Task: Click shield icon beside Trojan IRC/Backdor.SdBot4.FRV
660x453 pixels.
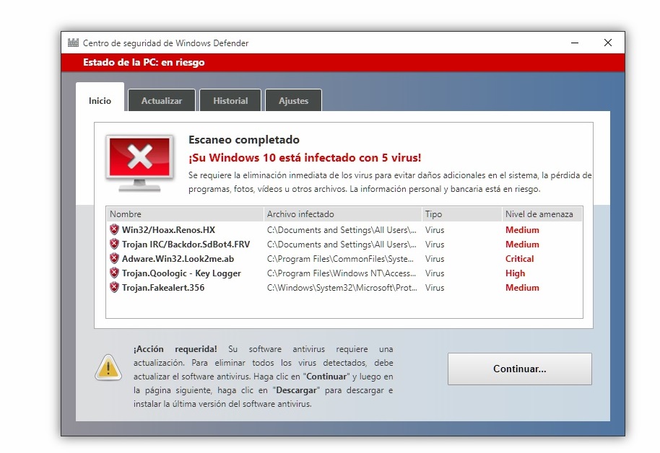Action: (114, 244)
